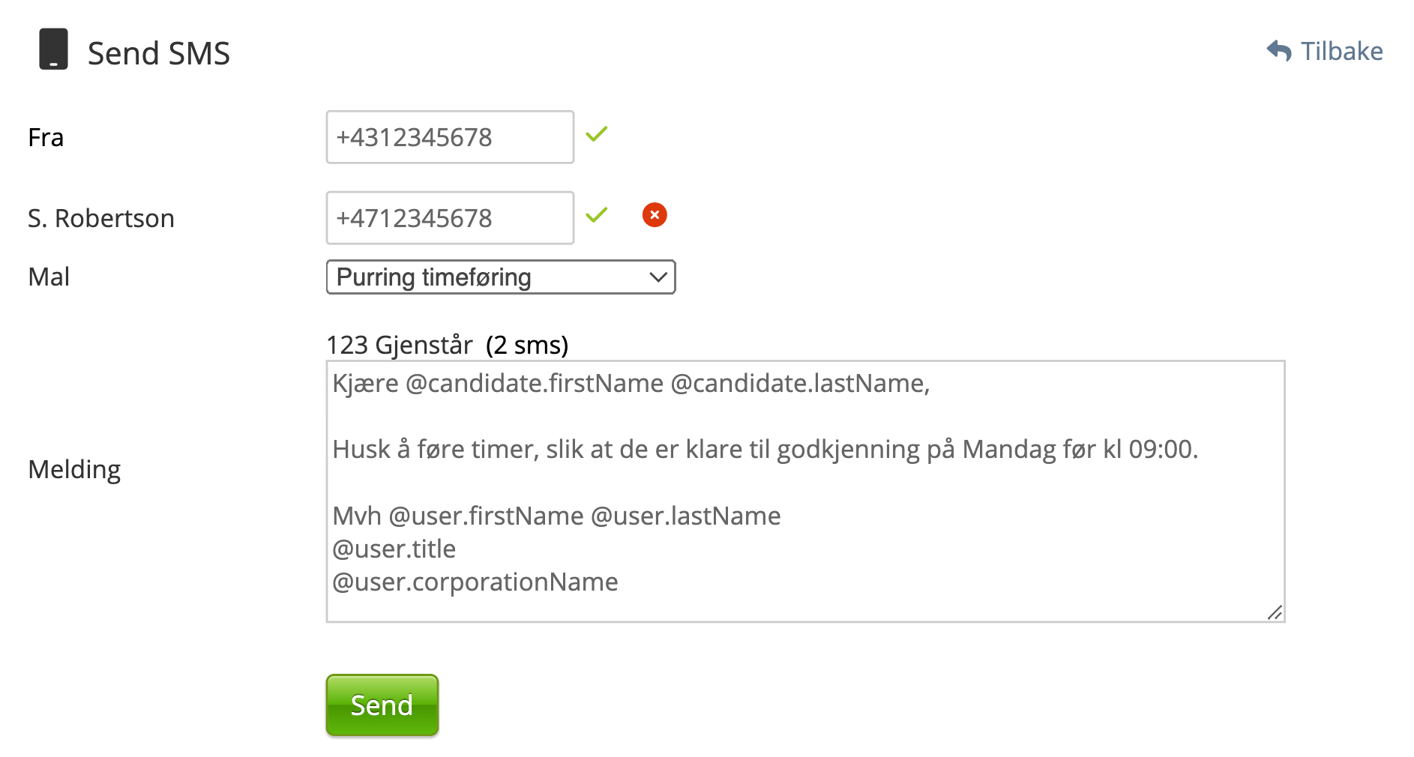This screenshot has height=757, width=1414.
Task: Click the greeting line starting with Kjære in the message
Action: pos(631,384)
